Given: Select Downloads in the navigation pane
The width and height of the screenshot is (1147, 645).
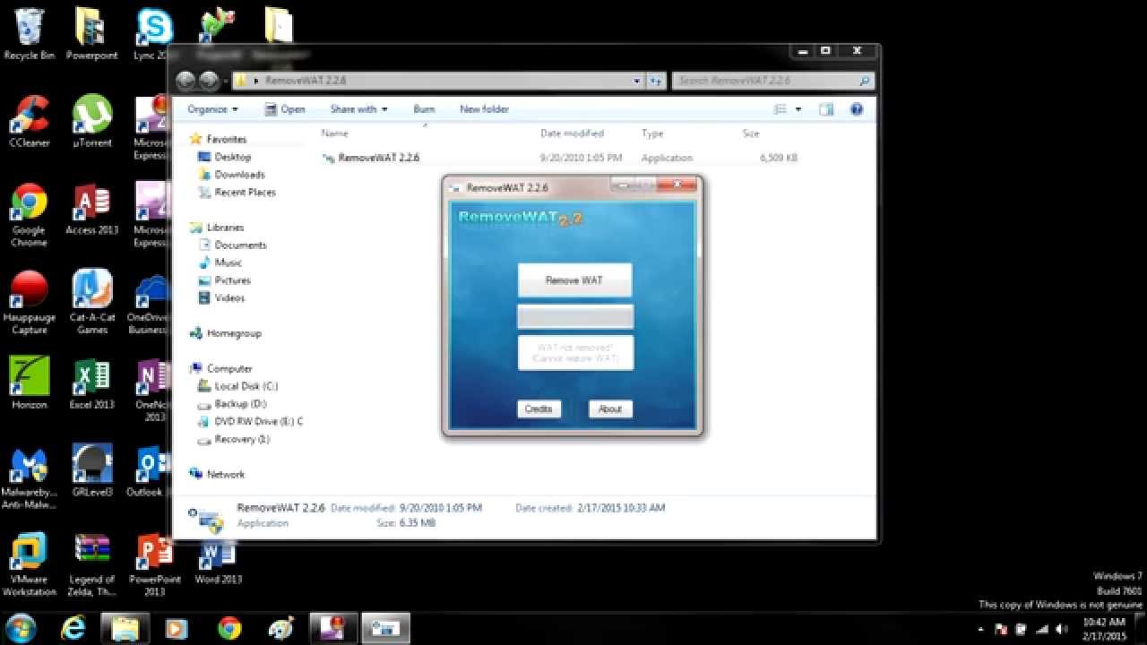Looking at the screenshot, I should [239, 175].
